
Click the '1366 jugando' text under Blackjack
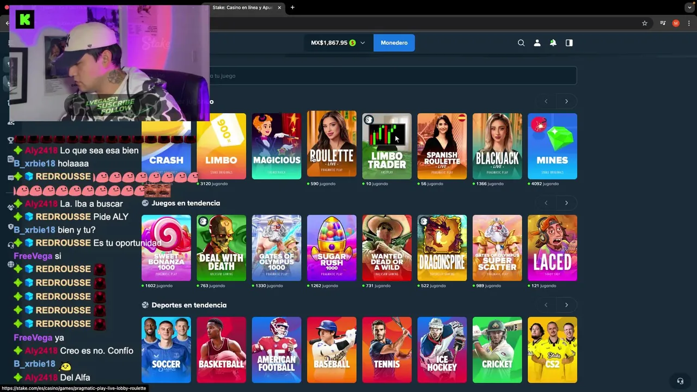(x=490, y=184)
